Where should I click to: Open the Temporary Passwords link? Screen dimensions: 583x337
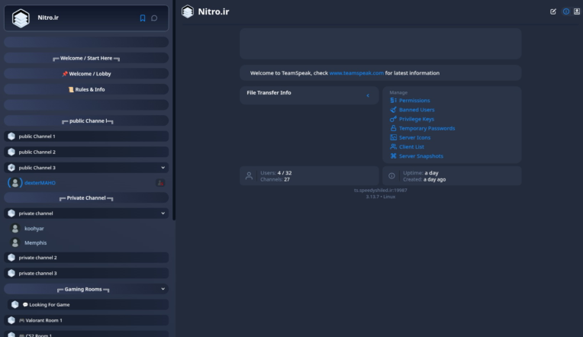pyautogui.click(x=427, y=128)
